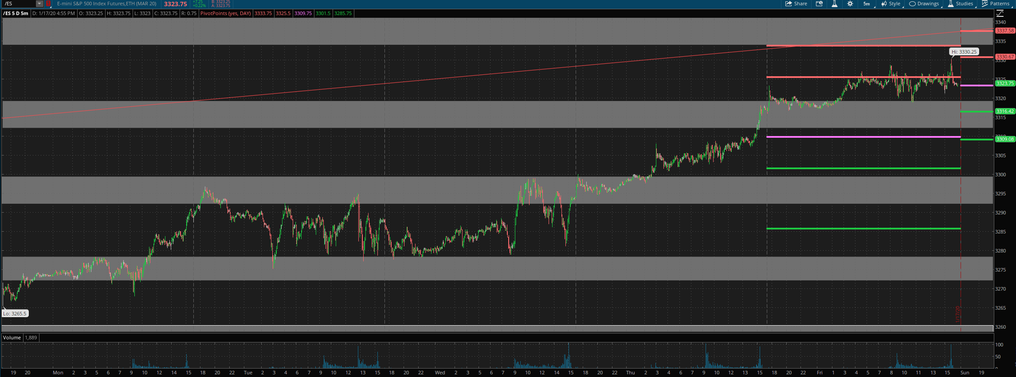The width and height of the screenshot is (1016, 377).
Task: Open the Style dropdown menu
Action: click(x=891, y=4)
